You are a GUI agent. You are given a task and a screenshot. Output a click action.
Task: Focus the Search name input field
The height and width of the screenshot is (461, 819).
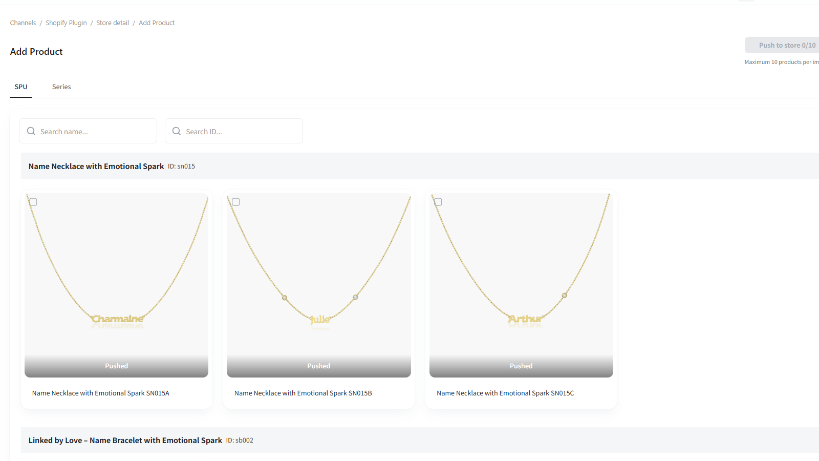[88, 131]
